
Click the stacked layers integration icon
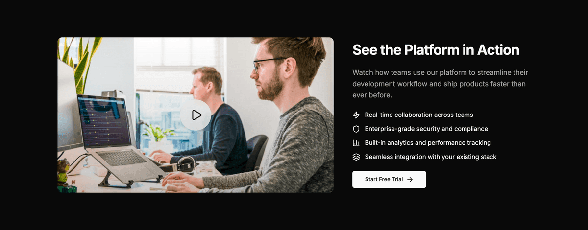click(356, 157)
